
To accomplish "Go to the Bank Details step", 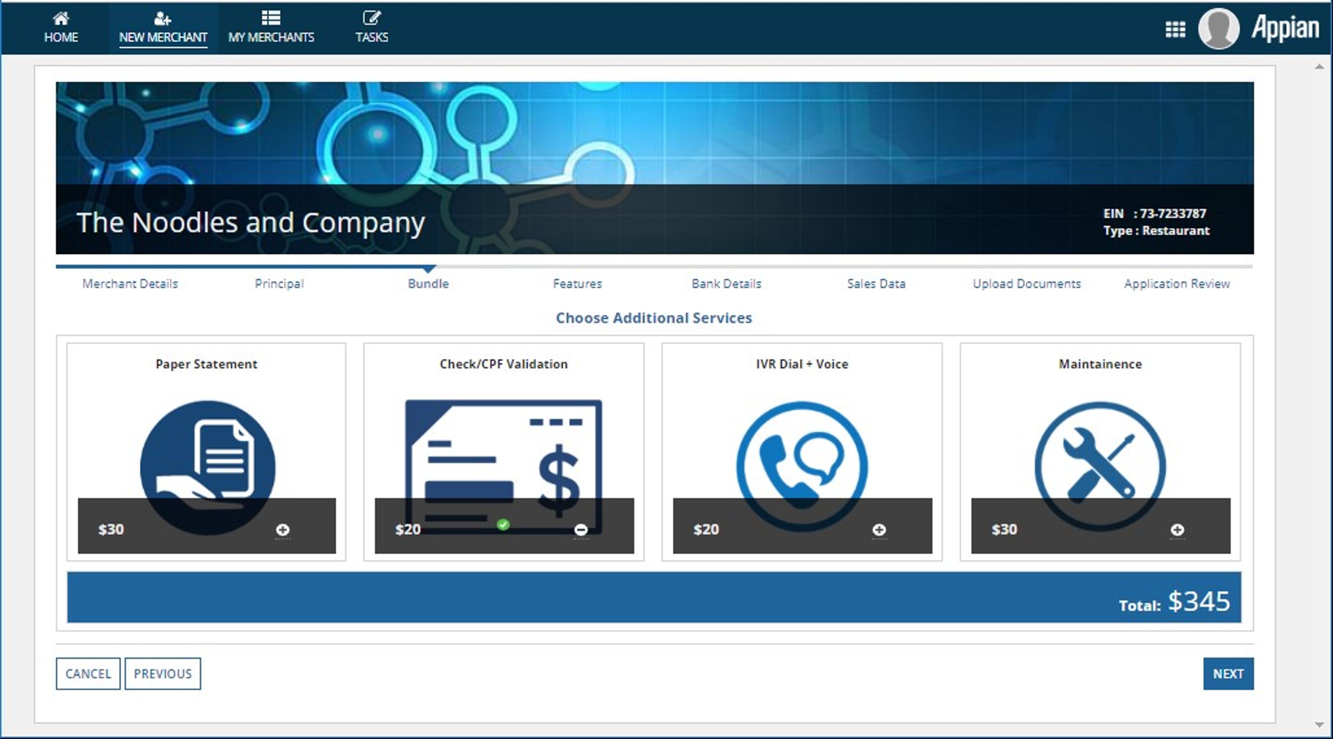I will click(x=727, y=284).
